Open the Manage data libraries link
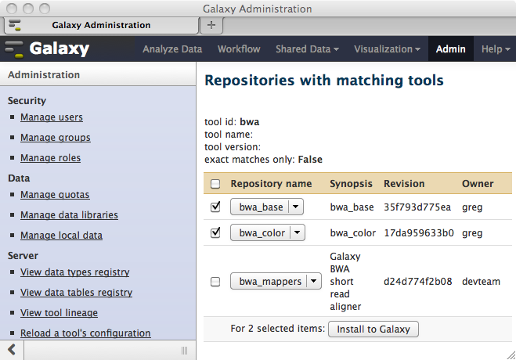Image resolution: width=516 pixels, height=360 pixels. coord(69,215)
